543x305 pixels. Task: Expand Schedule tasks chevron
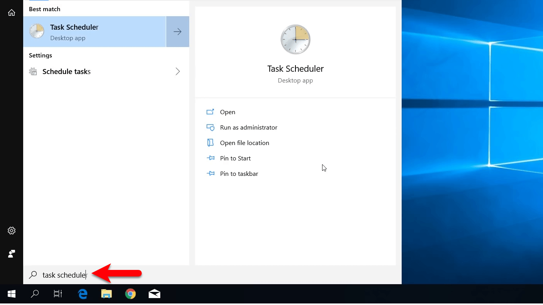178,71
